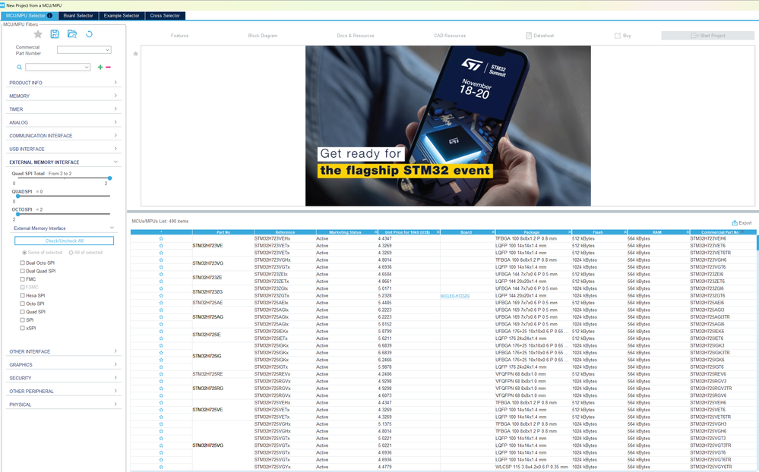Viewport: 759px width, 472px height.
Task: Click the save search (floppy disk) icon
Action: 55,34
